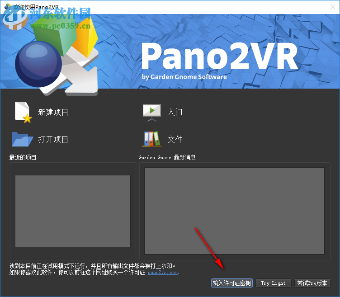This screenshot has width=340, height=297.
Task: Click inside the 最近的项目 recent projects list
Action: [73, 211]
